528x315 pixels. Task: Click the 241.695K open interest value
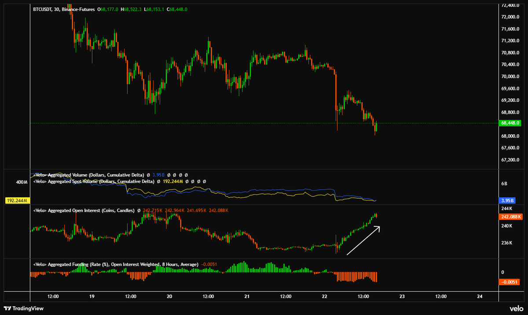click(x=197, y=211)
